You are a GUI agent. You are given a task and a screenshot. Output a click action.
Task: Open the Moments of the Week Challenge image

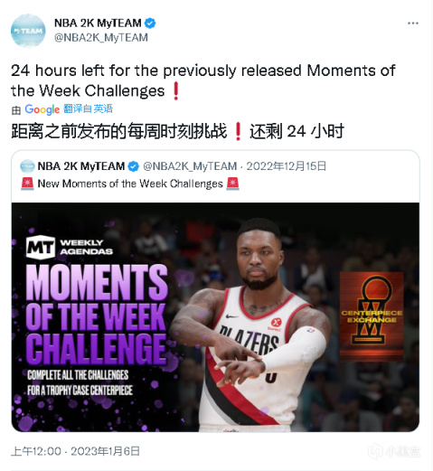click(215, 317)
